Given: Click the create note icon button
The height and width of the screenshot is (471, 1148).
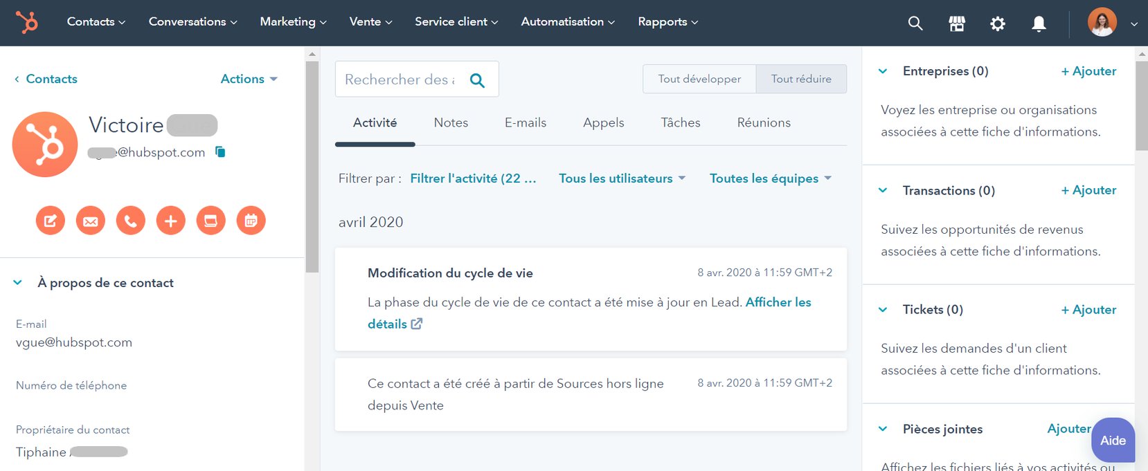Looking at the screenshot, I should coord(51,221).
